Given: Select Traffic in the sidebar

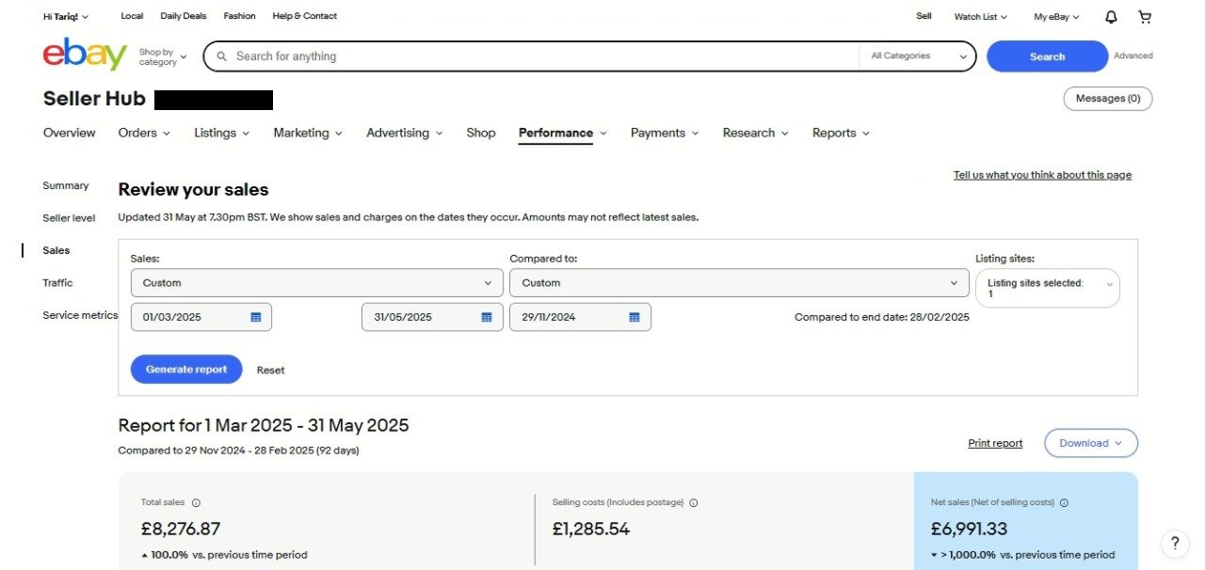Looking at the screenshot, I should point(57,282).
